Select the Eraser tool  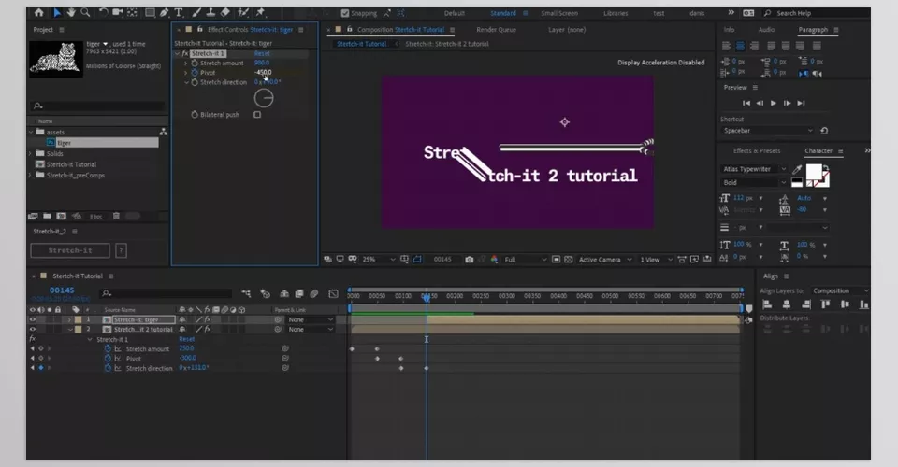pos(225,12)
